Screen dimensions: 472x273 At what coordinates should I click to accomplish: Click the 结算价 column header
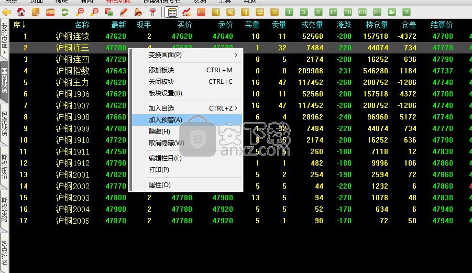(x=442, y=25)
